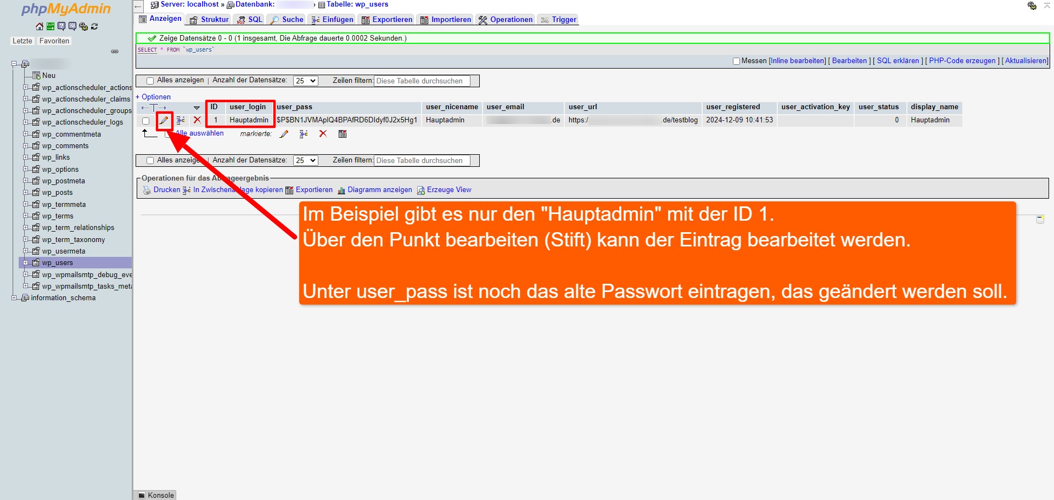1054x500 pixels.
Task: Click the Diagramm anzeigen link
Action: click(x=374, y=190)
